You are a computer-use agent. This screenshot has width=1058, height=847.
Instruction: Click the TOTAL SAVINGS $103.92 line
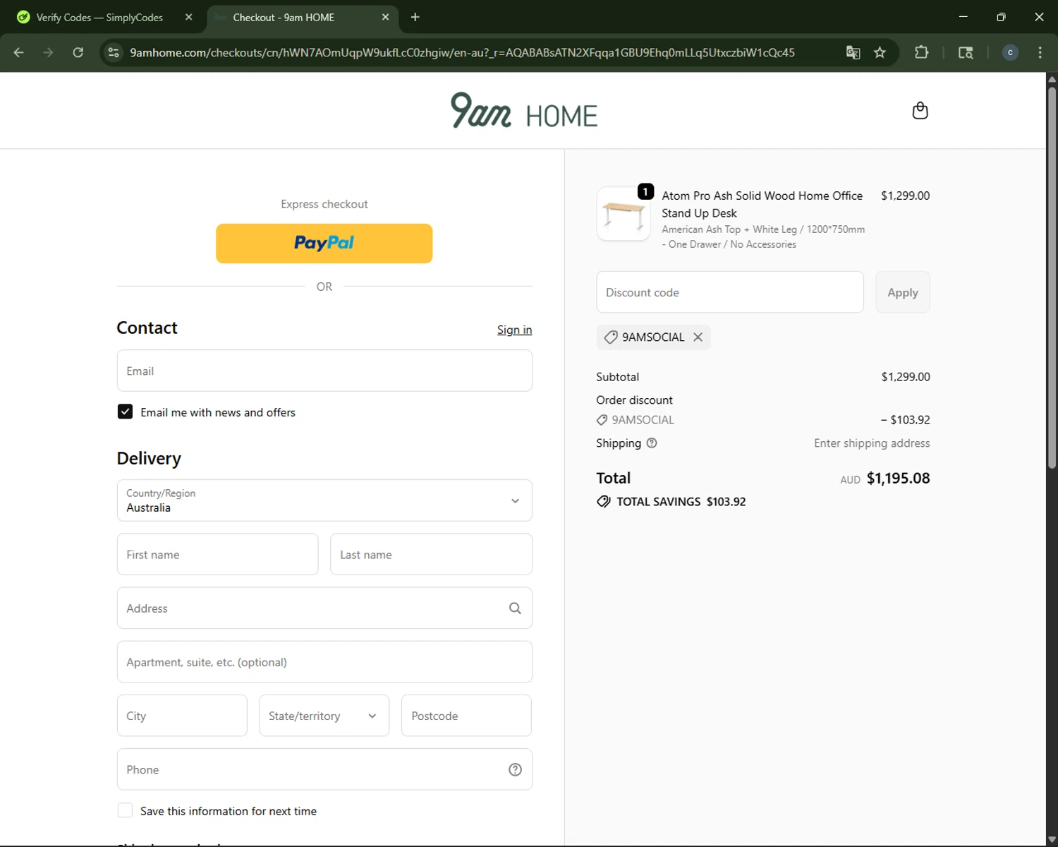coord(671,502)
